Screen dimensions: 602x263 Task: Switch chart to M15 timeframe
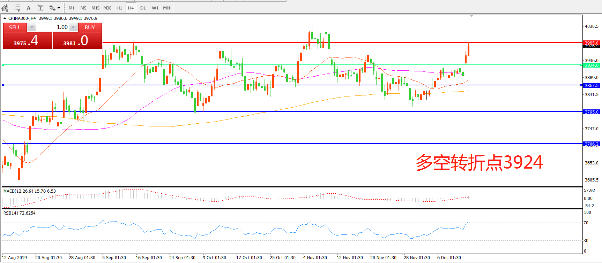tap(95, 8)
